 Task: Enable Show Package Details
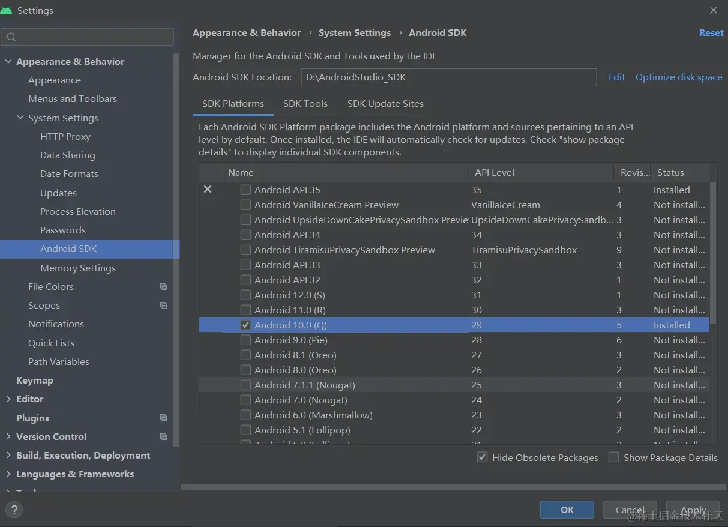(x=613, y=457)
